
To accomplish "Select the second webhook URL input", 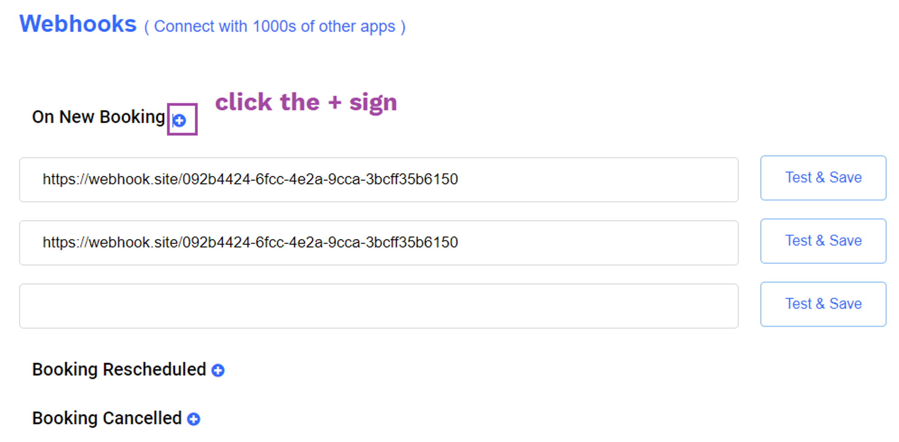I will [379, 243].
